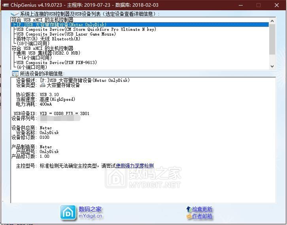This screenshot has height=225, width=287.
Task: Select the Intel wireless Bluetooth(R) device entry
Action: pyautogui.click(x=48, y=39)
